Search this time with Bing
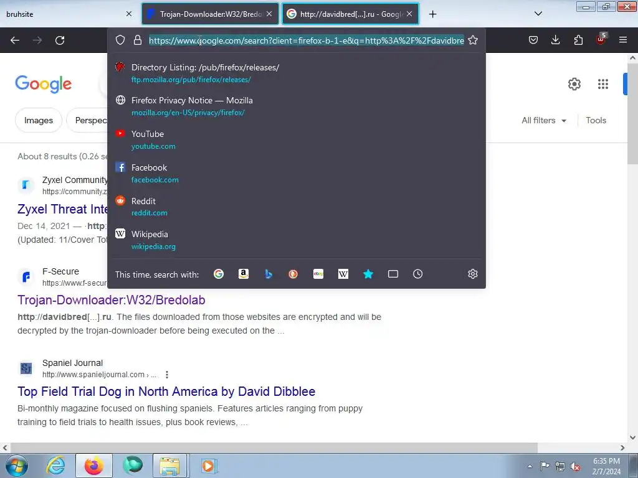The width and height of the screenshot is (638, 478). [x=268, y=274]
